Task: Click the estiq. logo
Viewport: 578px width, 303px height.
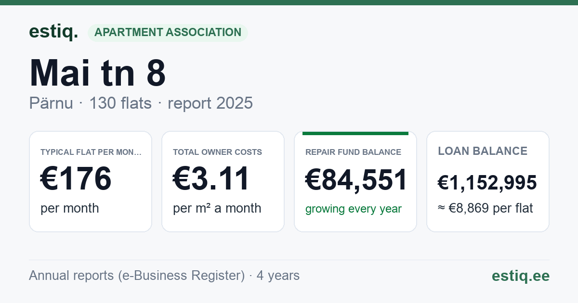Action: pos(53,32)
